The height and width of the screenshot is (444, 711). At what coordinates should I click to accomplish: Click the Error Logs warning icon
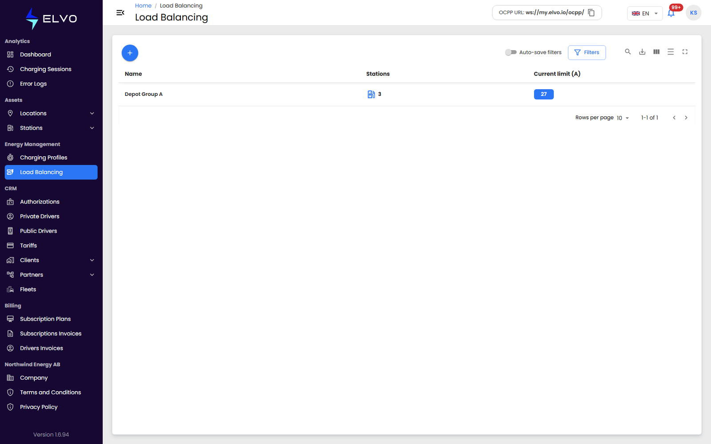(x=10, y=84)
